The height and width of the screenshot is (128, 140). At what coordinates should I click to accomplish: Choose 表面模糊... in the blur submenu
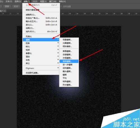(69, 51)
